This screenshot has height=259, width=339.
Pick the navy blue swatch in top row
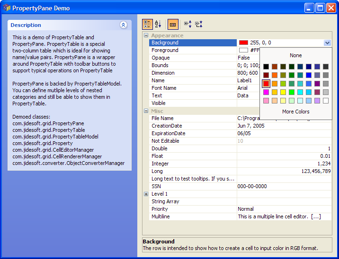click(x=309, y=67)
